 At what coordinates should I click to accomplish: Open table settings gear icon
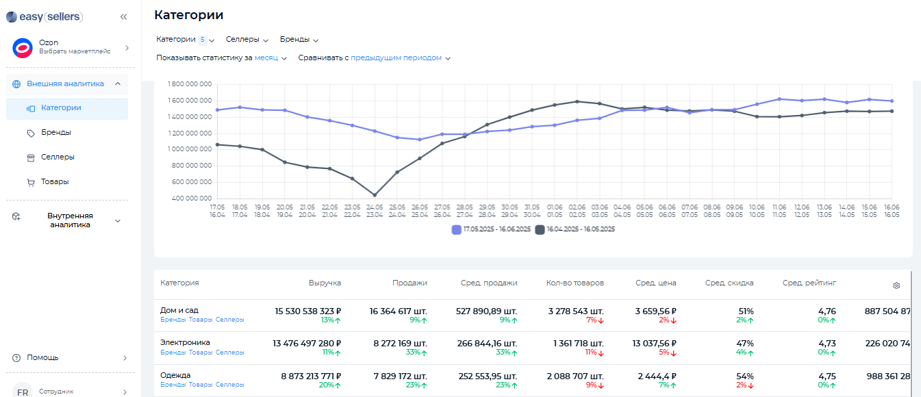[896, 285]
